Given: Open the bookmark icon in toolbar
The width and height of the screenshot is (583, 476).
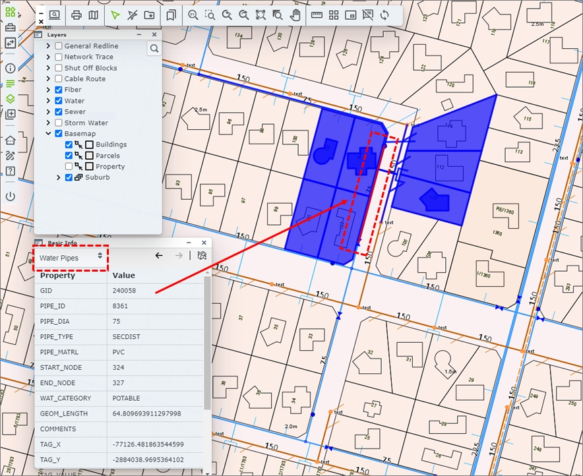Looking at the screenshot, I should (x=171, y=15).
